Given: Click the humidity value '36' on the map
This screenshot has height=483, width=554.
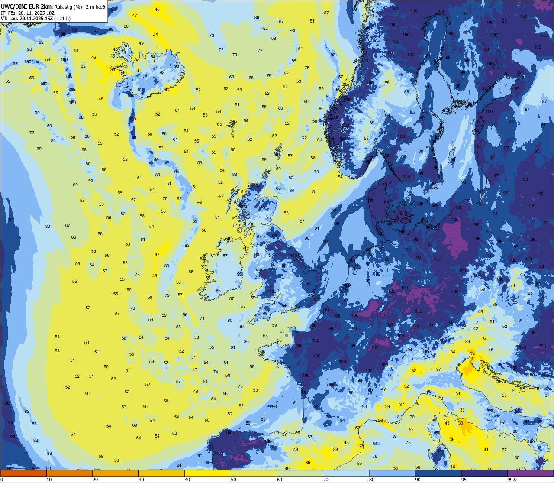Looking at the screenshot, I should pyautogui.click(x=308, y=463).
